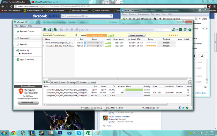217x136 pixels.
Task: Click the Free & Ready orange button
Action: [97, 36]
